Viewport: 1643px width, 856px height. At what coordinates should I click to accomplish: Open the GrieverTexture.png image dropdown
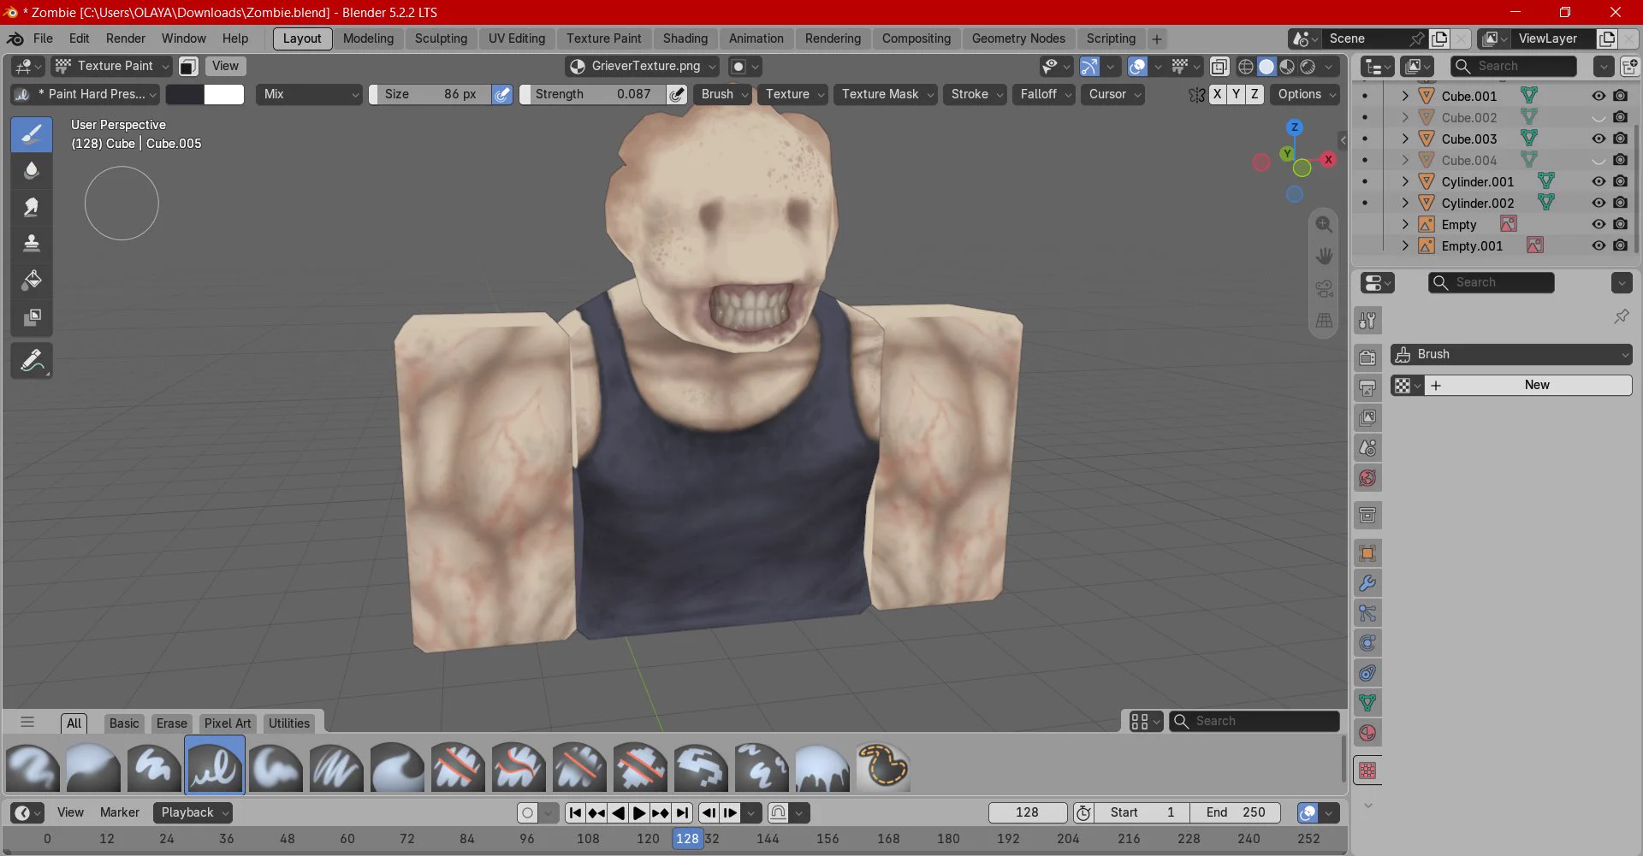click(643, 66)
